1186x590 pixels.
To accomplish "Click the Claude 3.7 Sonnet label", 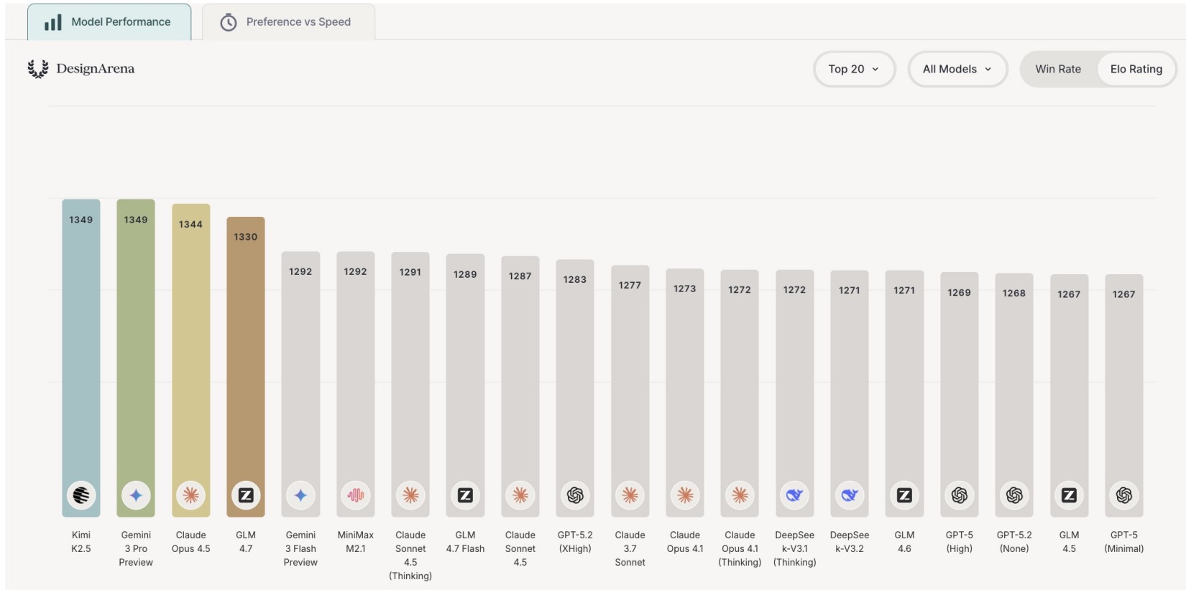I will click(x=630, y=548).
